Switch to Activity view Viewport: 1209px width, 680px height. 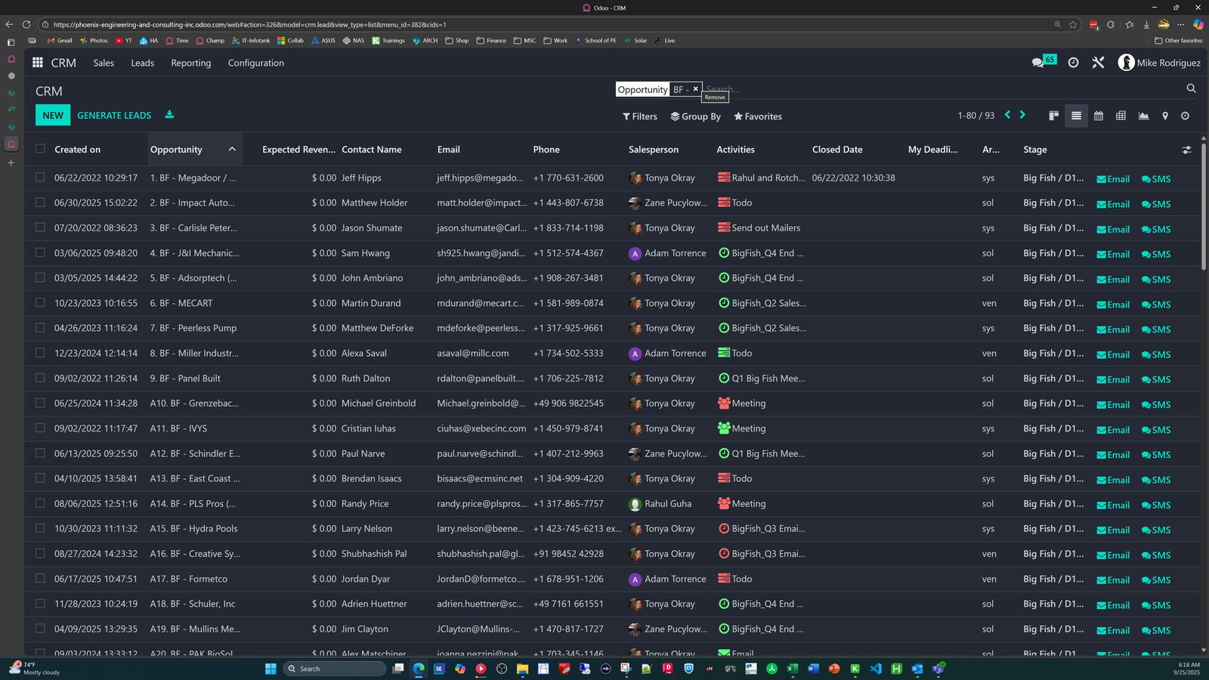click(x=1185, y=116)
